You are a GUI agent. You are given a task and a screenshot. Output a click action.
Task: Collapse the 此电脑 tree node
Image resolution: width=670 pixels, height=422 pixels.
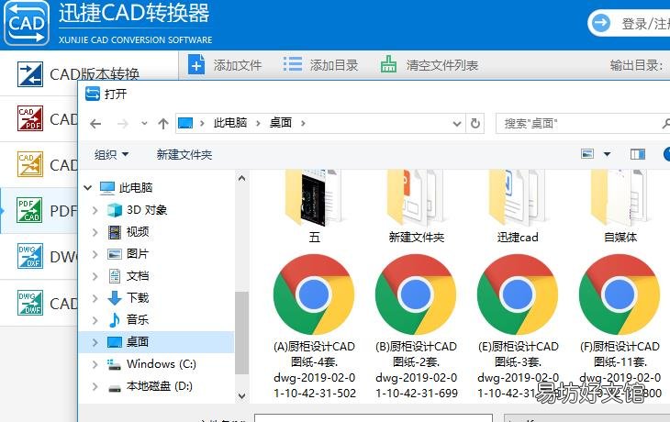88,187
